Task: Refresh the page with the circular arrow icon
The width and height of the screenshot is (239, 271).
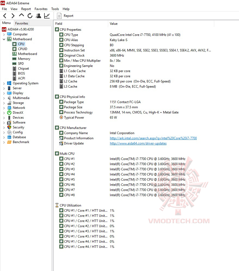Action: click(30, 16)
